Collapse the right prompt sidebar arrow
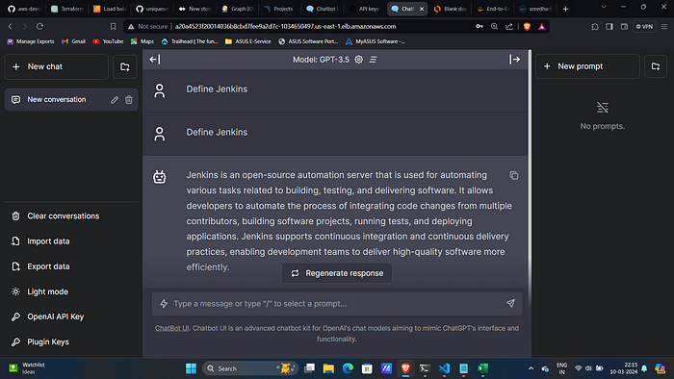The width and height of the screenshot is (674, 379). coord(514,60)
